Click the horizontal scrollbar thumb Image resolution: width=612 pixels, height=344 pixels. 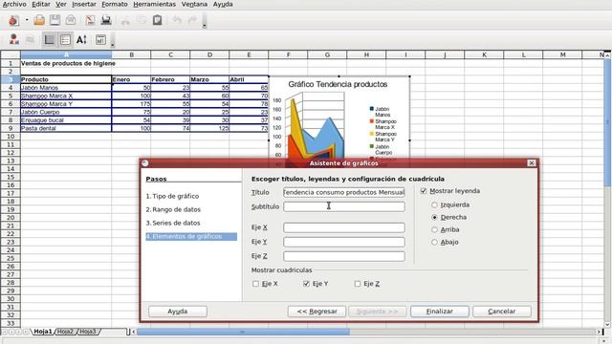243,332
